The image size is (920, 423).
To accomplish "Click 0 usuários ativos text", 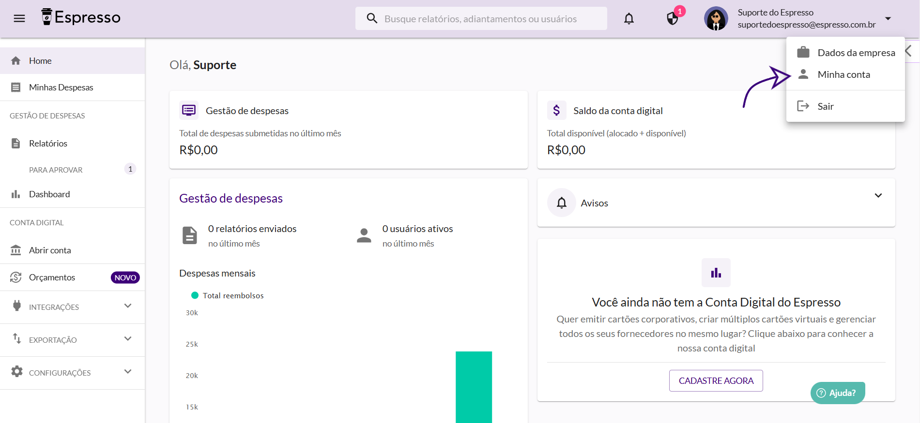I will pyautogui.click(x=418, y=229).
